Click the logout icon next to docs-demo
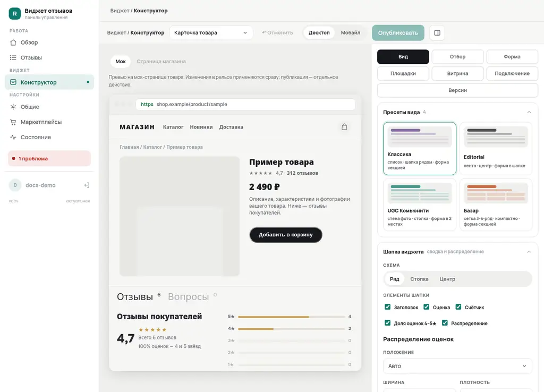 (x=87, y=185)
